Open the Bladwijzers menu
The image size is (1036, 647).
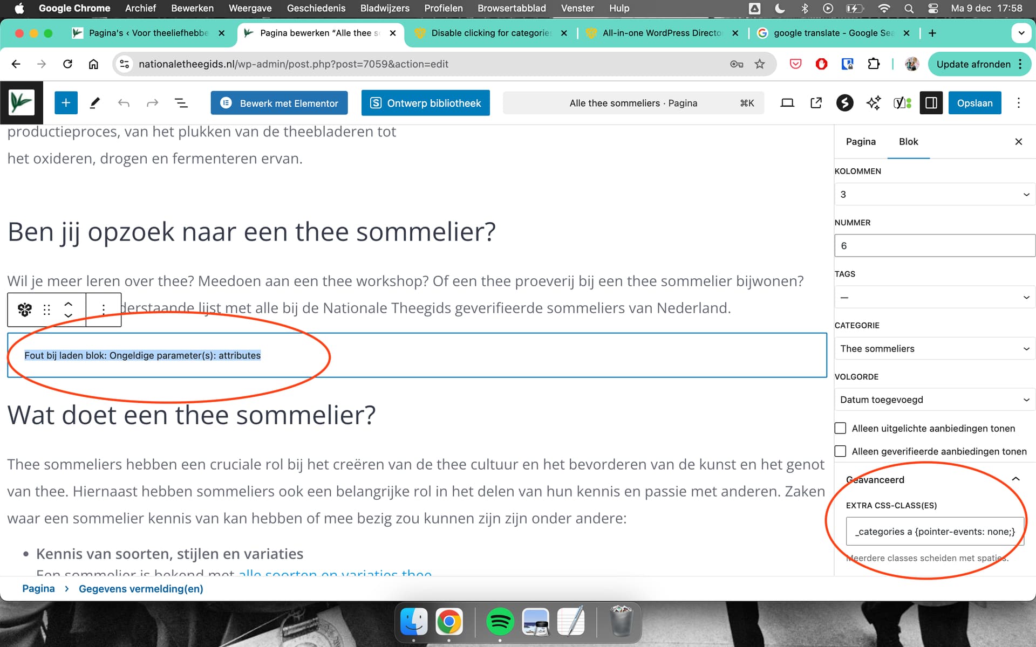click(385, 8)
